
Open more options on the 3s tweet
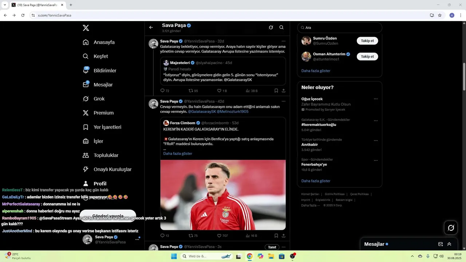click(284, 247)
